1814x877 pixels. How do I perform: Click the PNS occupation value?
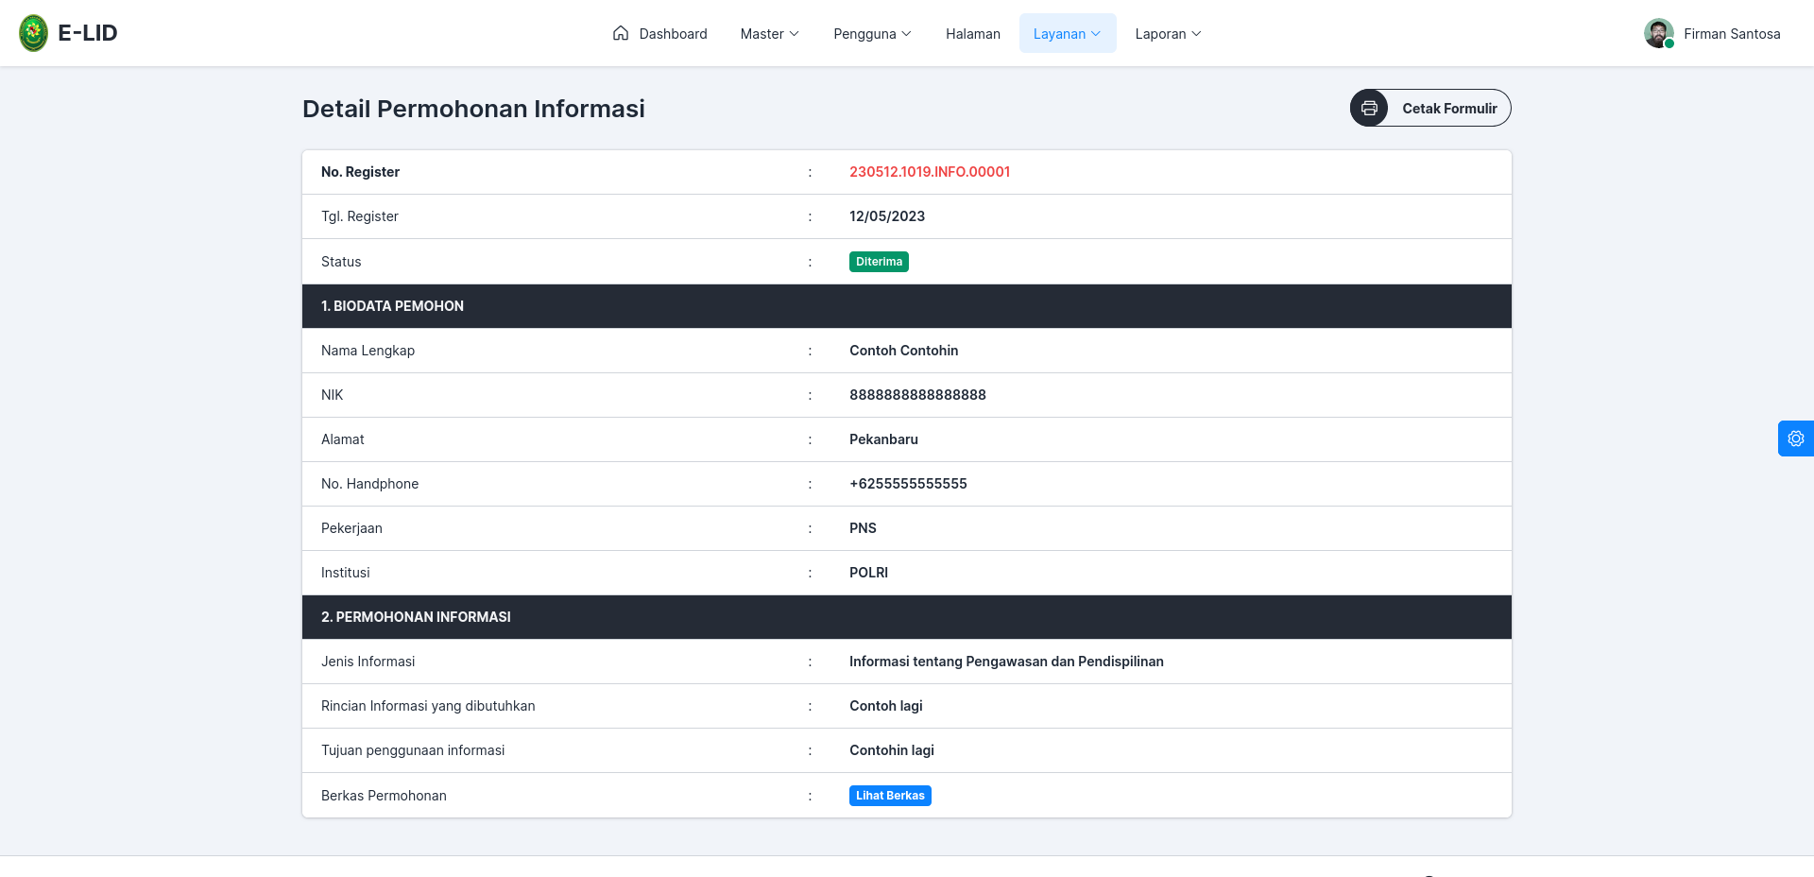[x=863, y=528]
